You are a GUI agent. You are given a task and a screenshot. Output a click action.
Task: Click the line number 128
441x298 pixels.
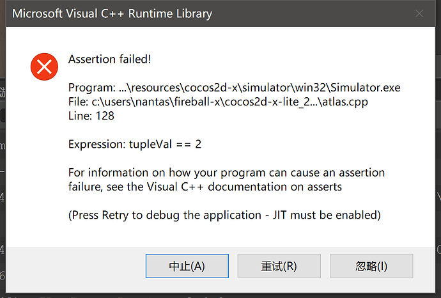[105, 116]
